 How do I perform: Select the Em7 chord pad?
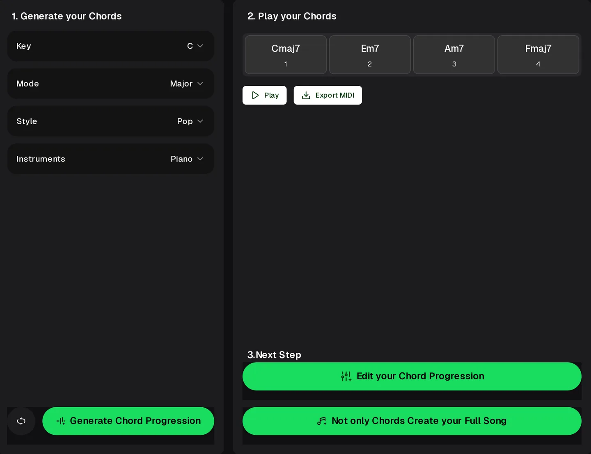(370, 55)
